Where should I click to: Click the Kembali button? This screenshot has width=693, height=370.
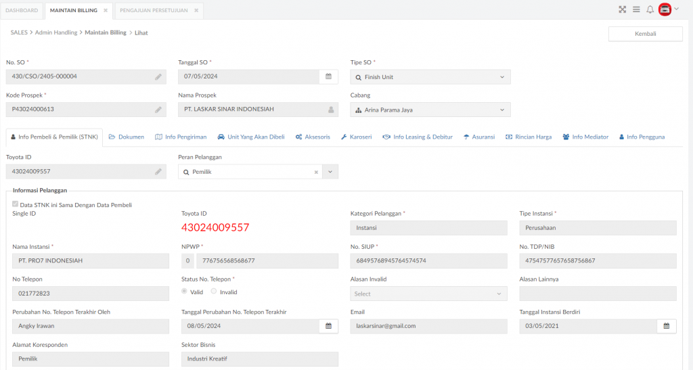[645, 34]
